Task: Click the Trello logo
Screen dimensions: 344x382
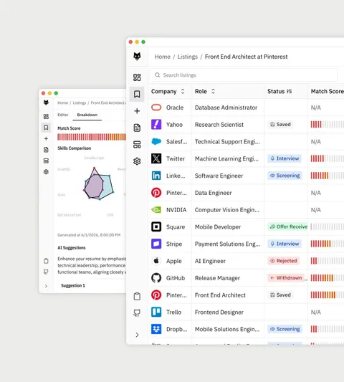Action: pyautogui.click(x=156, y=312)
